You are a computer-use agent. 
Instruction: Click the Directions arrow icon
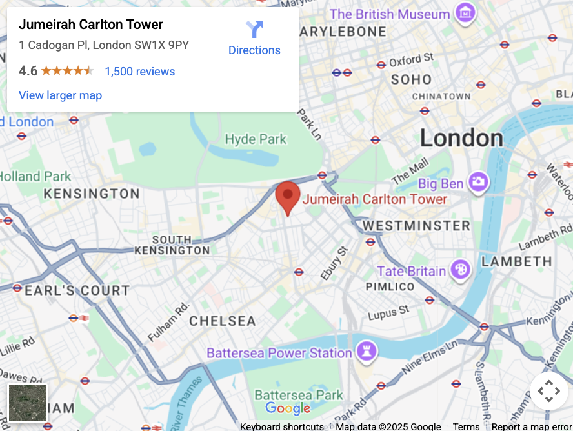point(254,29)
